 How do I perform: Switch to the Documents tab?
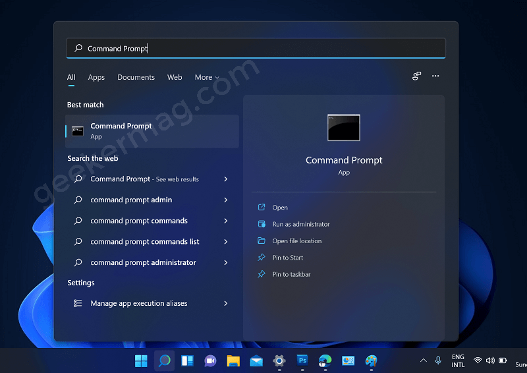pyautogui.click(x=136, y=77)
